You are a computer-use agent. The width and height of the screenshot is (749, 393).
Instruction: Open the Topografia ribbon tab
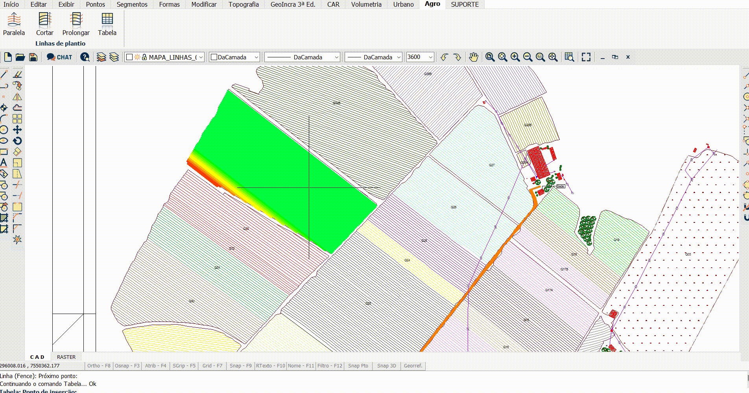coord(244,4)
